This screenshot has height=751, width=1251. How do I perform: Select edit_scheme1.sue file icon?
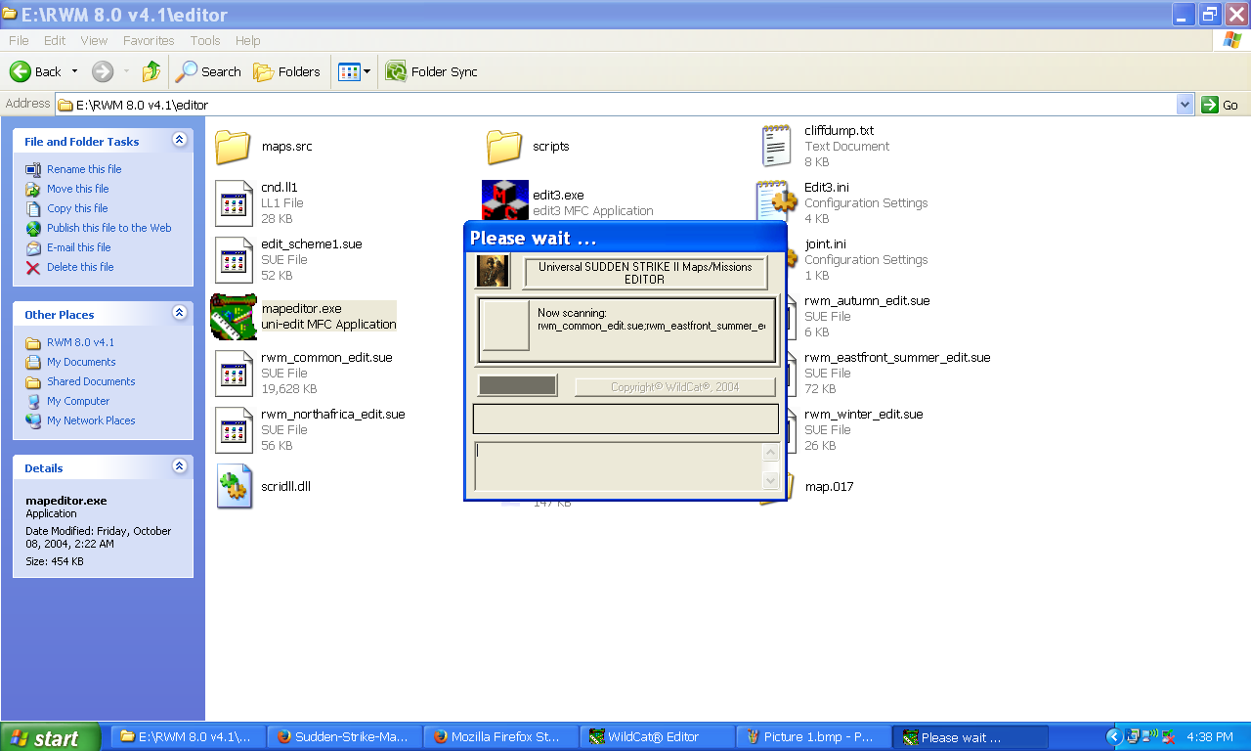(x=234, y=259)
